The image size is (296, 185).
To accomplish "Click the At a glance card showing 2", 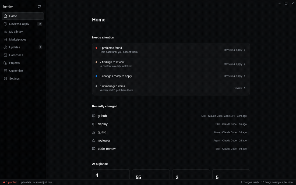I will 191,175.
